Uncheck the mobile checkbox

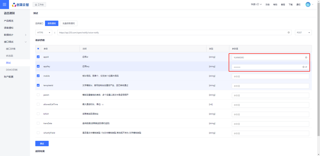point(38,76)
